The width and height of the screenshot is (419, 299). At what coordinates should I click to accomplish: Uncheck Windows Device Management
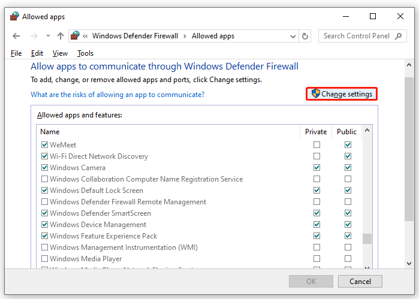[x=44, y=225]
